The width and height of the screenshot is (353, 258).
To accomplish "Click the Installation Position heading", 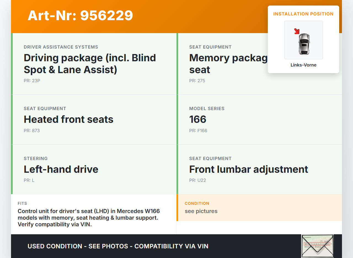I will [x=303, y=14].
